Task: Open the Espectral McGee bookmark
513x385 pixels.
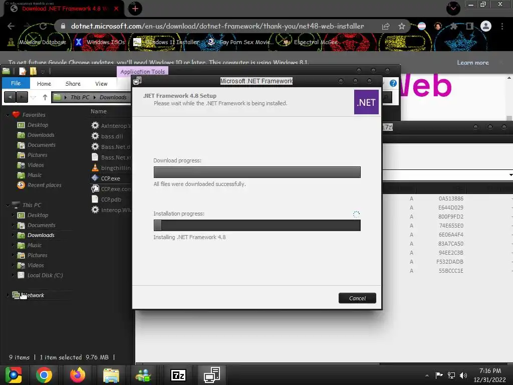Action: coord(310,42)
